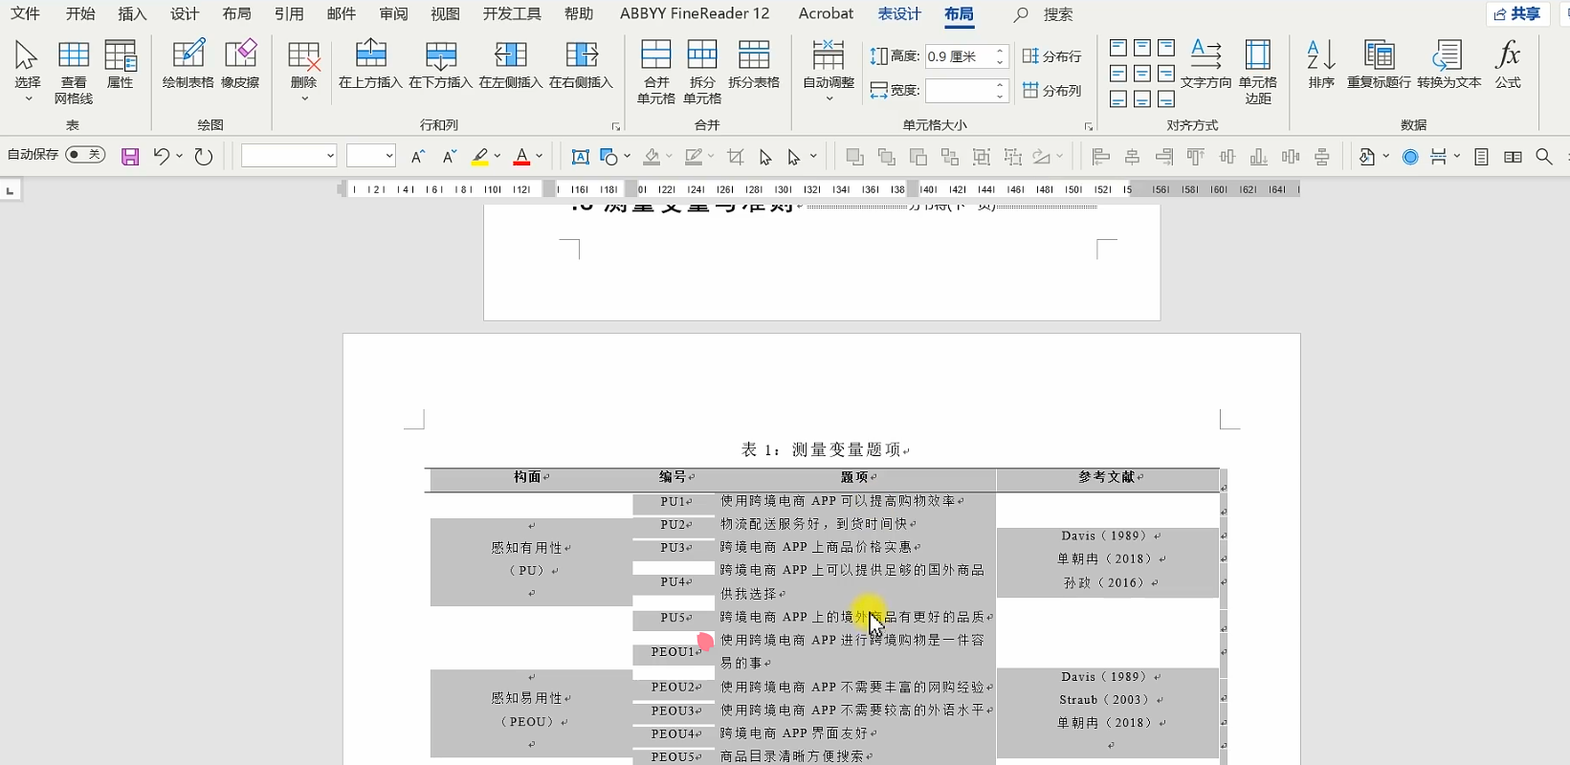Toggle View Gridlines (查看网格线)

pyautogui.click(x=74, y=72)
